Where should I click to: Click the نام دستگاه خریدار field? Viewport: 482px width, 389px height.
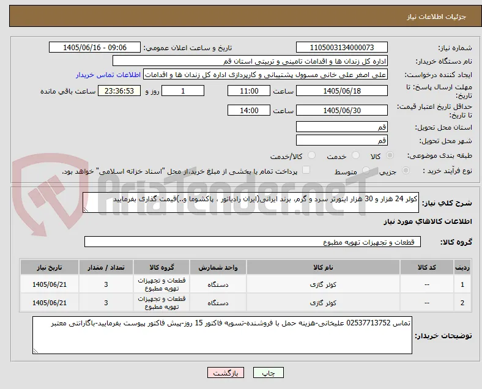[x=250, y=61]
